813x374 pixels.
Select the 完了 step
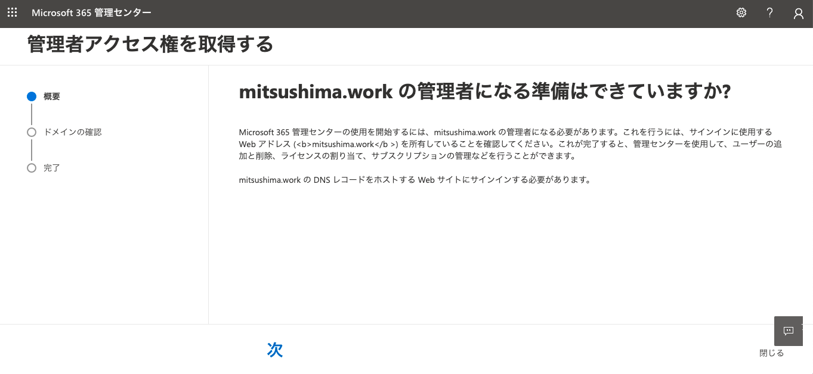[x=52, y=168]
